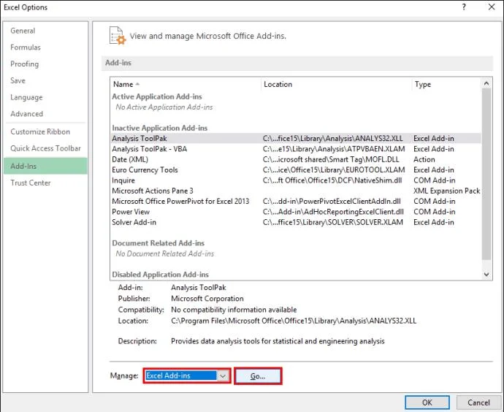Open the Manage dropdown arrow

coord(223,375)
